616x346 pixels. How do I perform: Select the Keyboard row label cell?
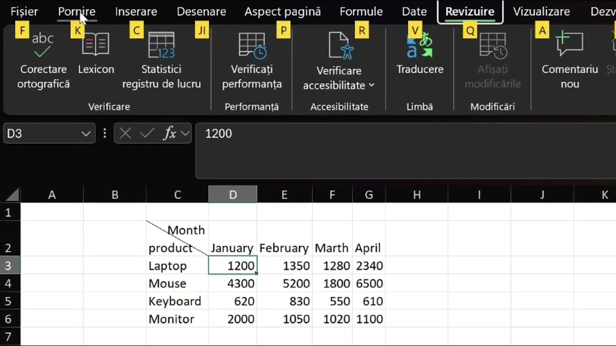pos(178,301)
